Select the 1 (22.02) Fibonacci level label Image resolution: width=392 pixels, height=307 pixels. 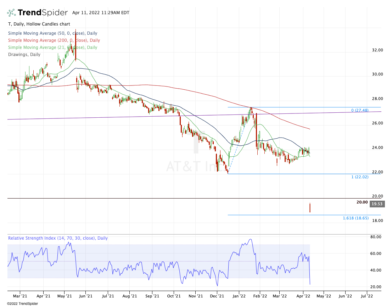(x=360, y=177)
